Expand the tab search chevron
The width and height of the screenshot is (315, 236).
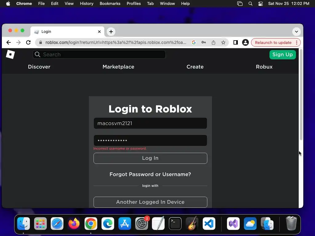pos(296,32)
